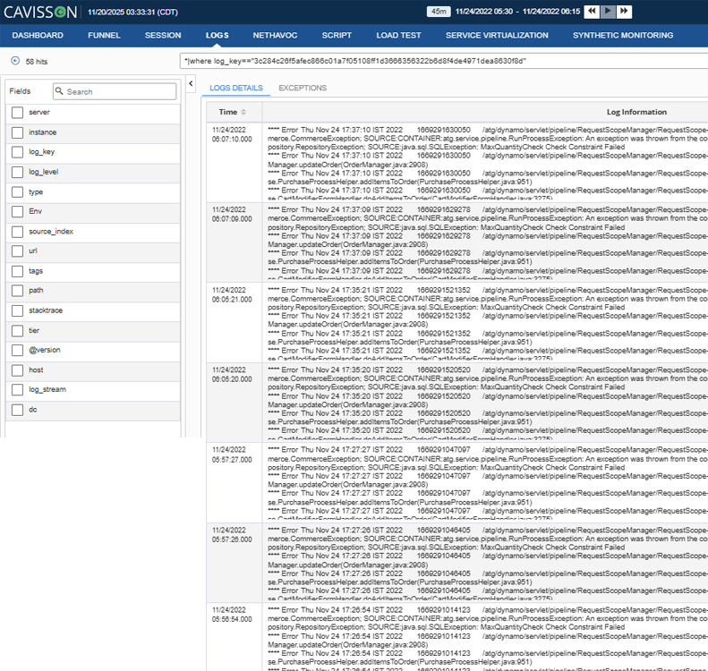708x671 pixels.
Task: Click the 11/24/2022 05:30 start time
Action: coord(483,12)
